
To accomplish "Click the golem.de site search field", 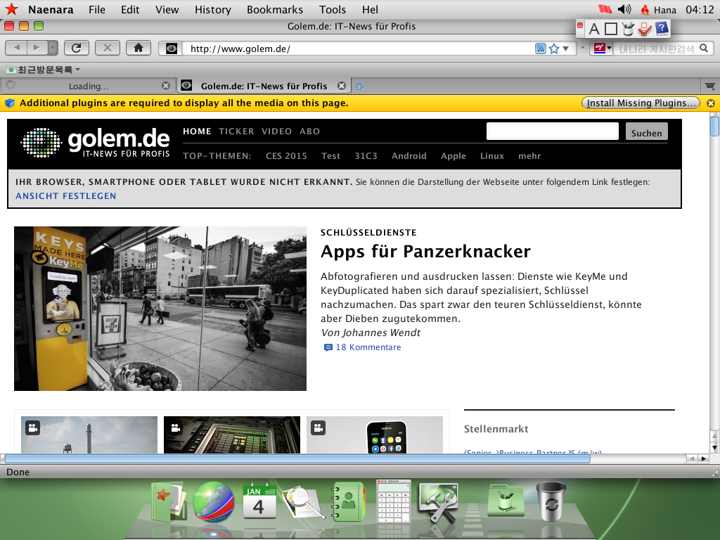I will click(552, 131).
